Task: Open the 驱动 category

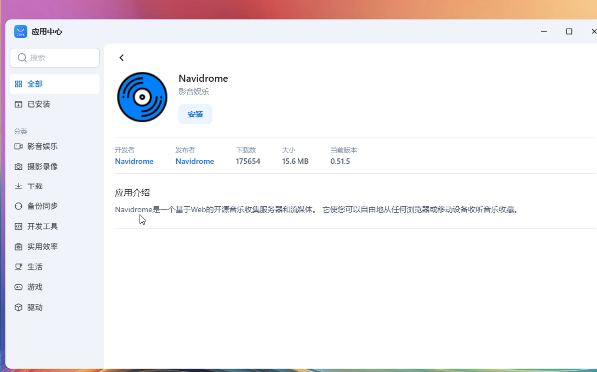Action: click(x=55, y=307)
